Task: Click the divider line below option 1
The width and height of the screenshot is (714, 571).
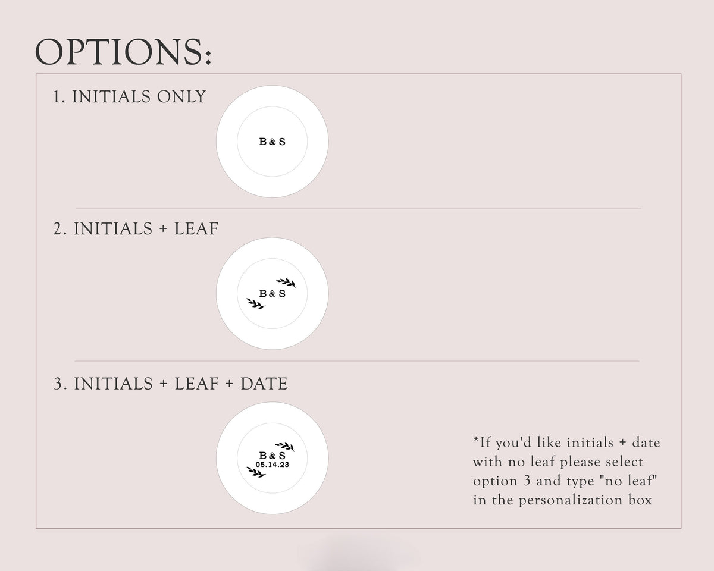Action: click(358, 209)
